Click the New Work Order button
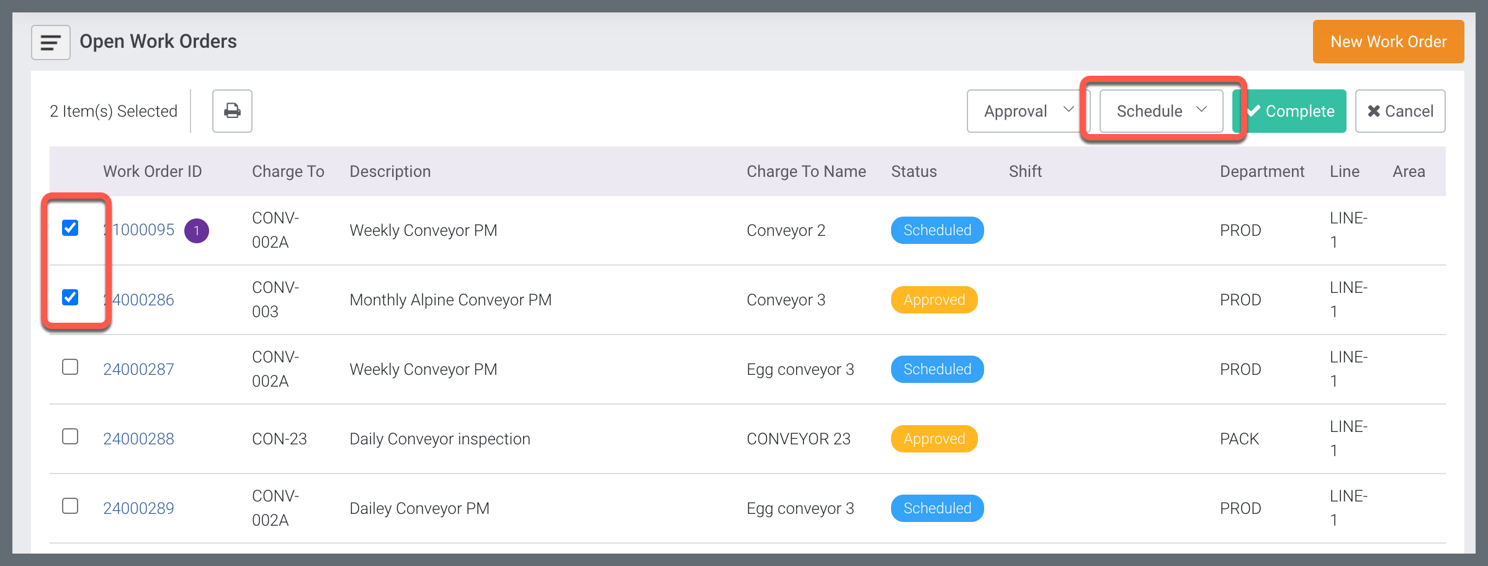Image resolution: width=1488 pixels, height=566 pixels. (x=1388, y=42)
